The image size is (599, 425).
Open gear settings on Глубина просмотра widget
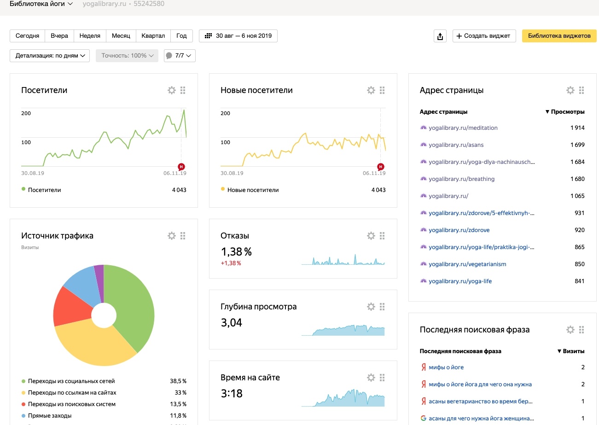[371, 307]
